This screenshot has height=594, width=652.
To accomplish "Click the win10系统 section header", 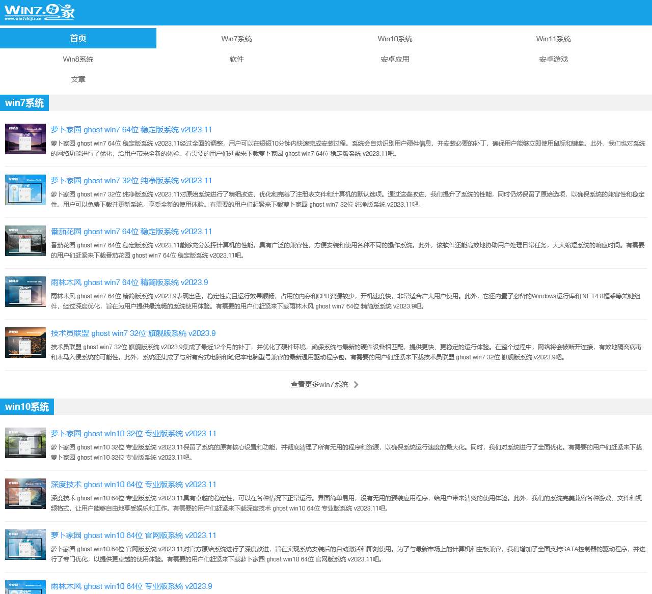I will click(27, 407).
